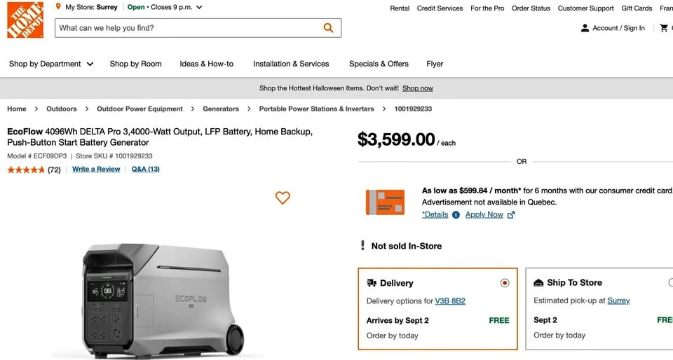673x360 pixels.
Task: Add product to wishlist with heart icon
Action: point(283,198)
